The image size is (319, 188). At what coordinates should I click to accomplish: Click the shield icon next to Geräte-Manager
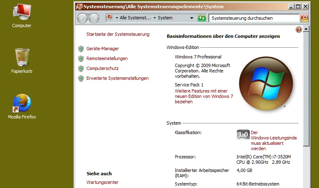pos(81,49)
